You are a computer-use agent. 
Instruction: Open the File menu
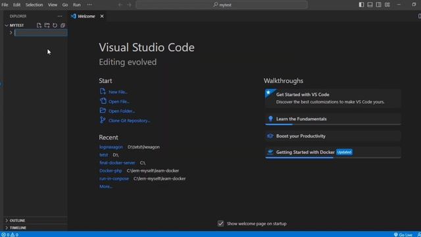[5, 5]
